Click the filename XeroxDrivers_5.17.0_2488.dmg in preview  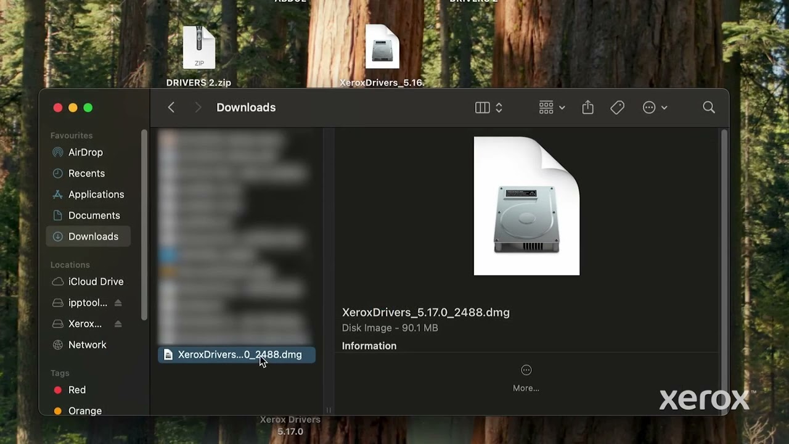click(426, 312)
